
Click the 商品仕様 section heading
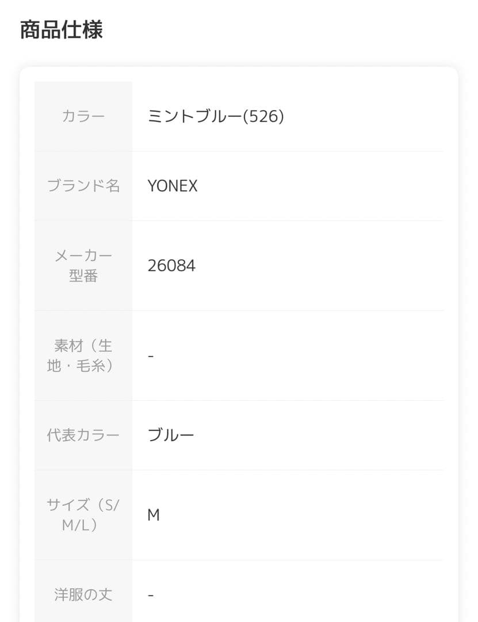(62, 30)
